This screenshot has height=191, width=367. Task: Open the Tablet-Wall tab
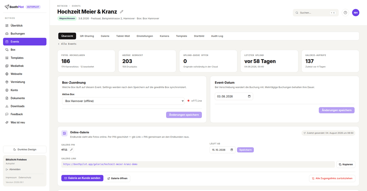coord(123,36)
